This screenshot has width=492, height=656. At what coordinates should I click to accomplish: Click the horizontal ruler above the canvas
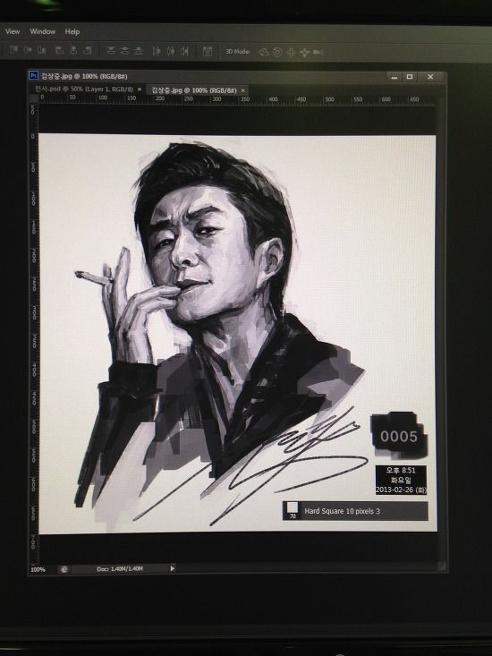(237, 100)
